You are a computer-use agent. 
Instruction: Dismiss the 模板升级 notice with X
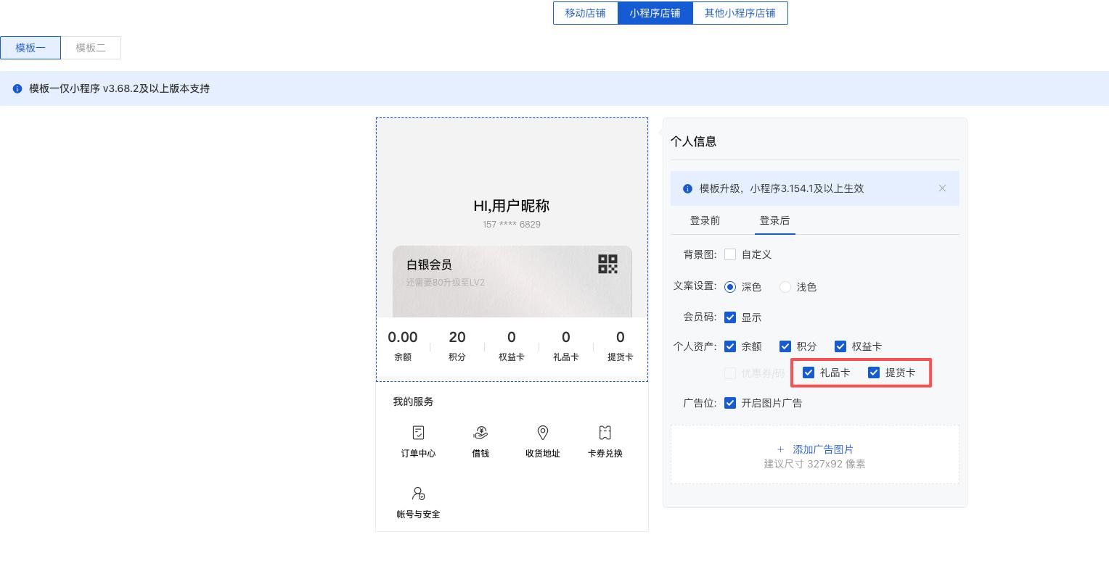pos(942,188)
